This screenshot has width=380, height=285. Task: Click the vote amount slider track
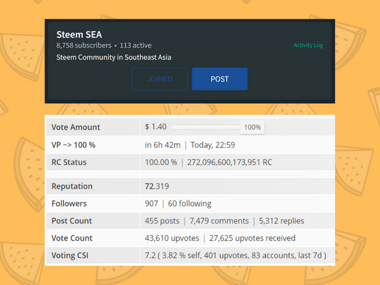click(205, 127)
